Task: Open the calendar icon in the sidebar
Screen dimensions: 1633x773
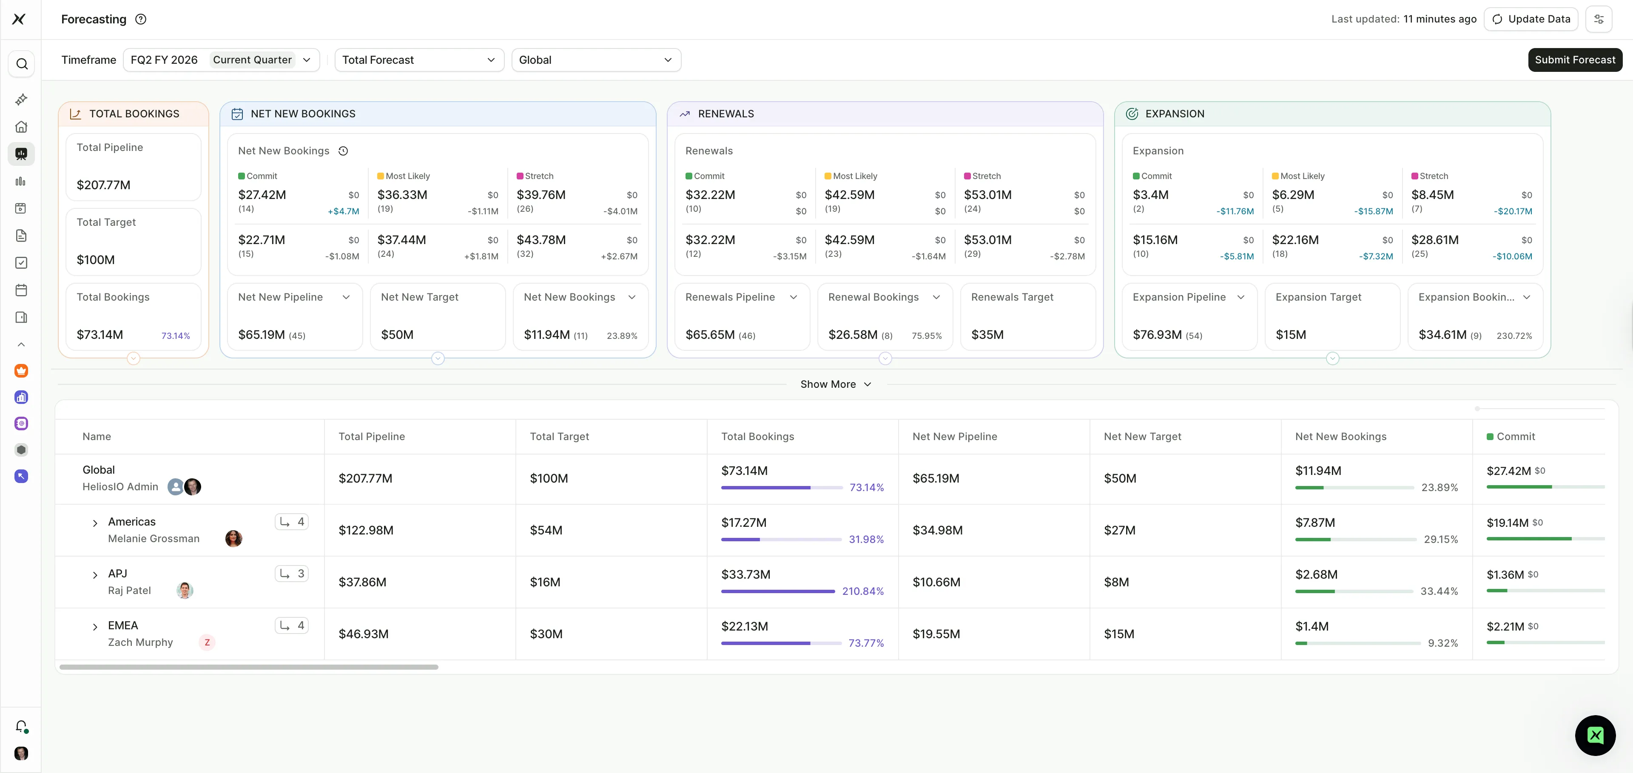Action: 22,290
